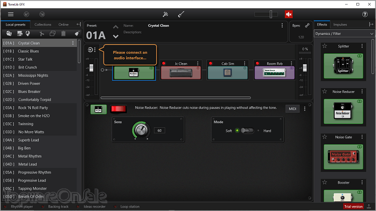Toggle the Rhythm player indicator

5,207
